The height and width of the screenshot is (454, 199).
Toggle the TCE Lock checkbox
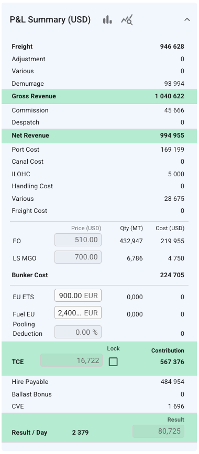(x=113, y=361)
